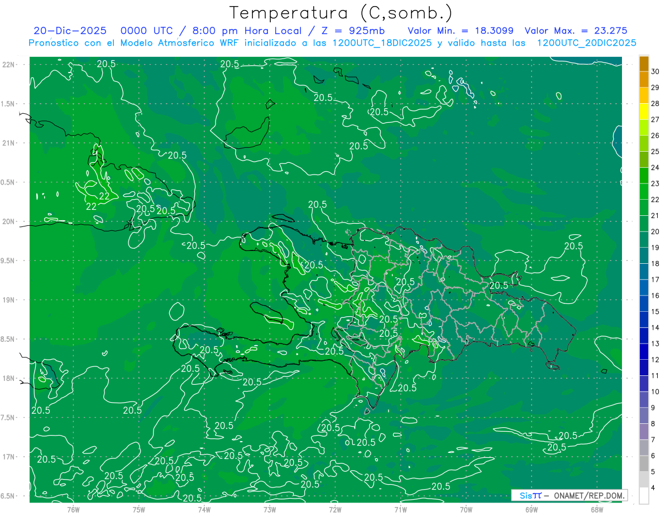Image resolution: width=670 pixels, height=517 pixels.
Task: Click the "21N" latitude label
Action: [x=8, y=143]
